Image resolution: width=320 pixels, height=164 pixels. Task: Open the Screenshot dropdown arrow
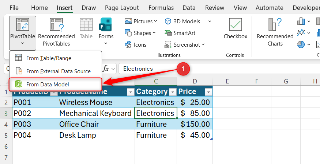tap(203, 44)
